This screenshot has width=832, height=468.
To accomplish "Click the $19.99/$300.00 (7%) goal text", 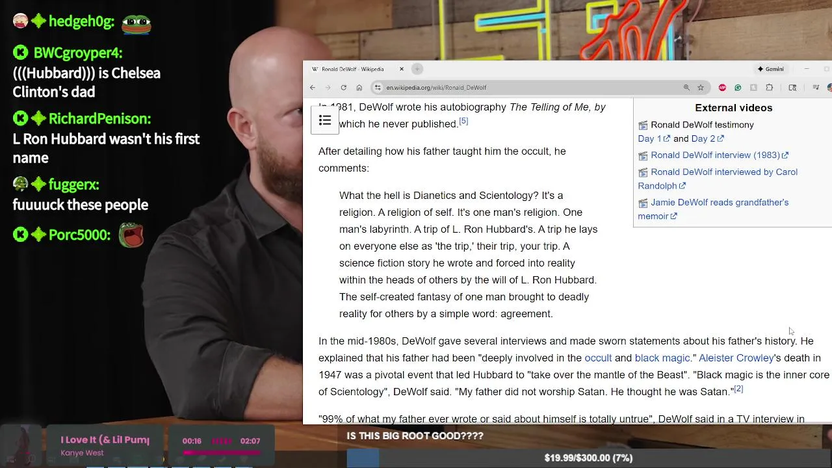I will tap(588, 458).
